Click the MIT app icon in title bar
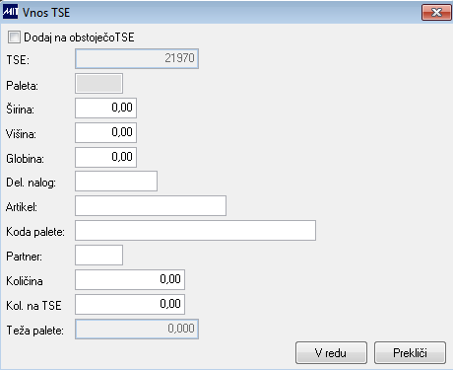Screen dimensions: 453x370 [10, 12]
